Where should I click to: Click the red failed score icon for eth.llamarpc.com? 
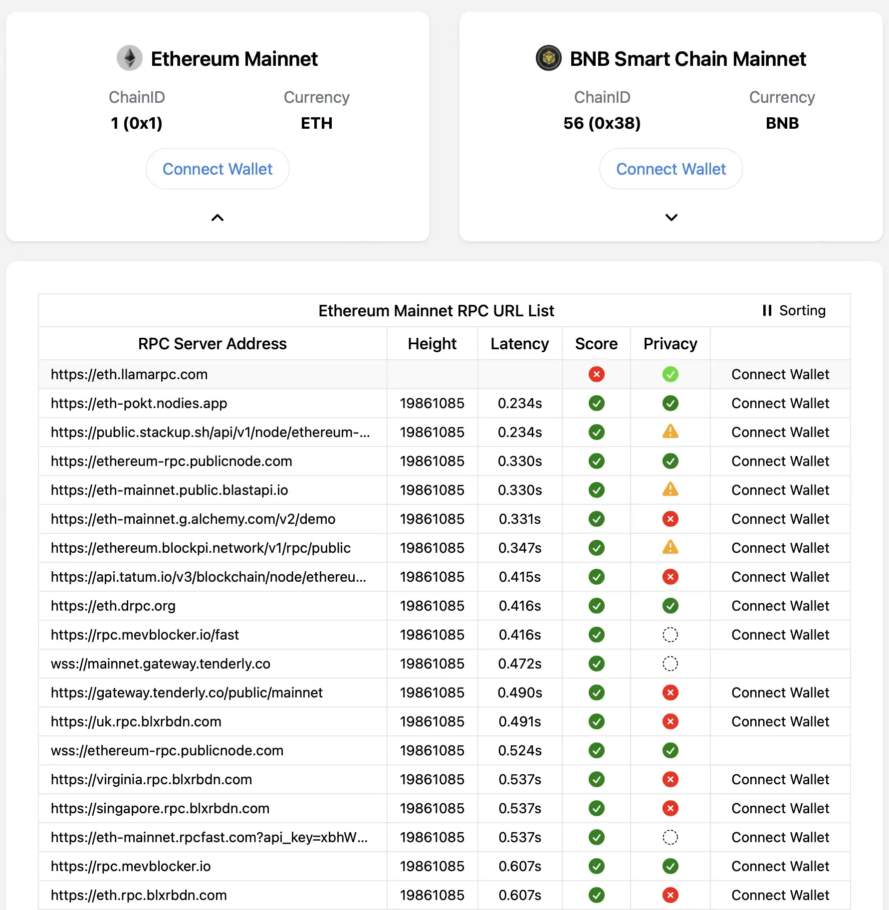pos(596,374)
